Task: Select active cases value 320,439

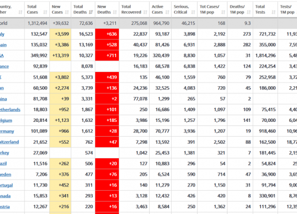Action: (161, 55)
